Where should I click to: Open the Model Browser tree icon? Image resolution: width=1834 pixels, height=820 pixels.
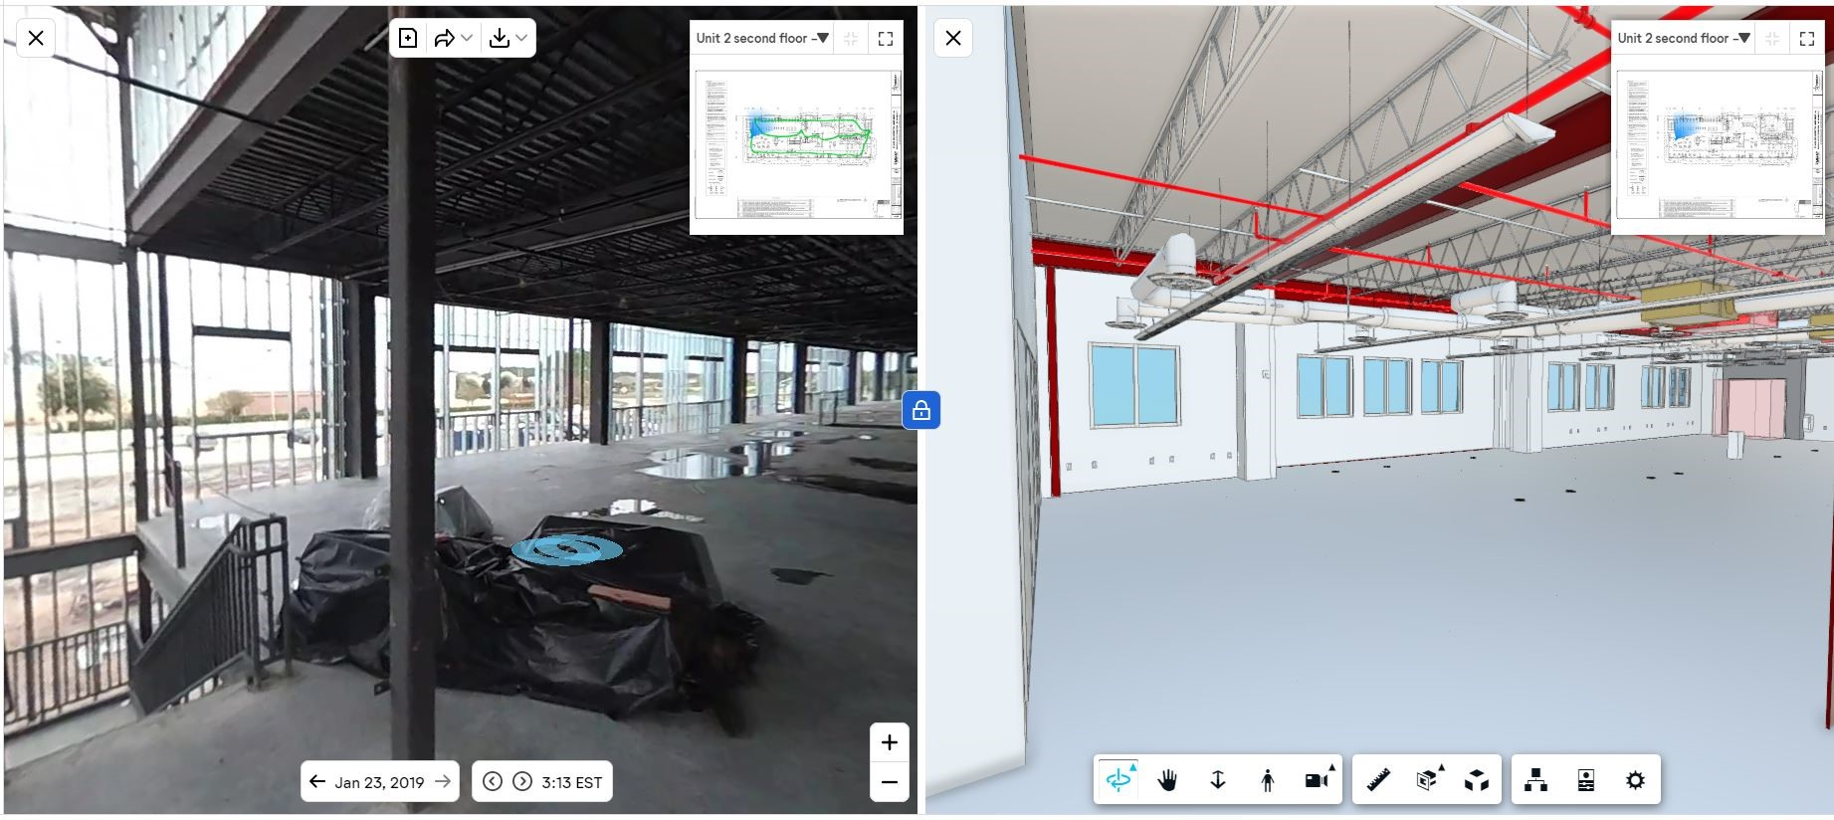coord(1535,781)
